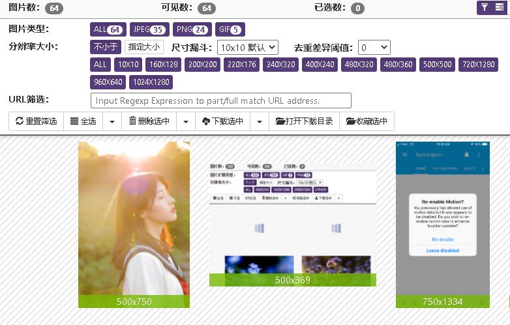Screen dimensions: 510x325
Task: Select the 不小于 resolution mode
Action: pos(106,47)
